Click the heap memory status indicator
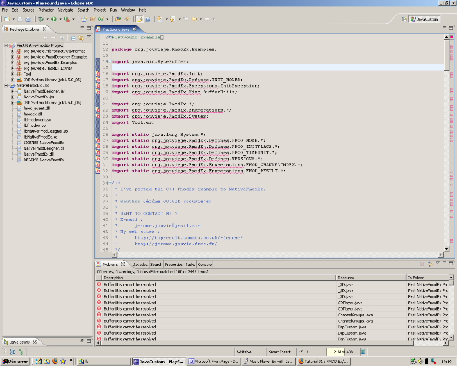Screen dimensions: 457x366 click(x=343, y=352)
